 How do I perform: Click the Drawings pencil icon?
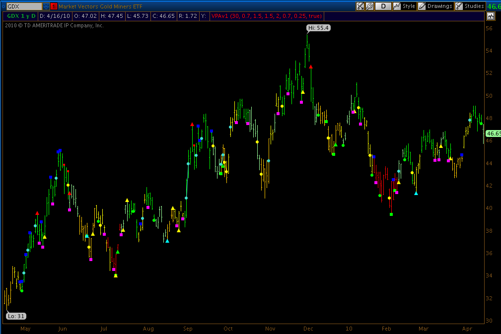pos(422,6)
